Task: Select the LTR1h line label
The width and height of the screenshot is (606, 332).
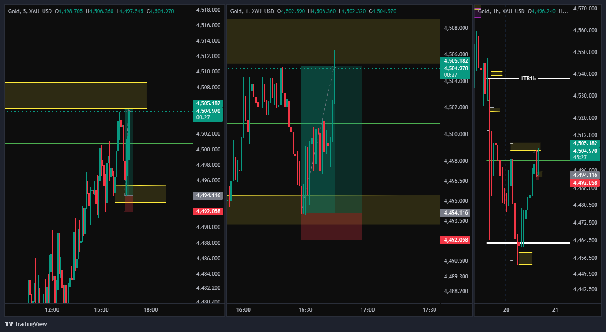Action: click(528, 78)
